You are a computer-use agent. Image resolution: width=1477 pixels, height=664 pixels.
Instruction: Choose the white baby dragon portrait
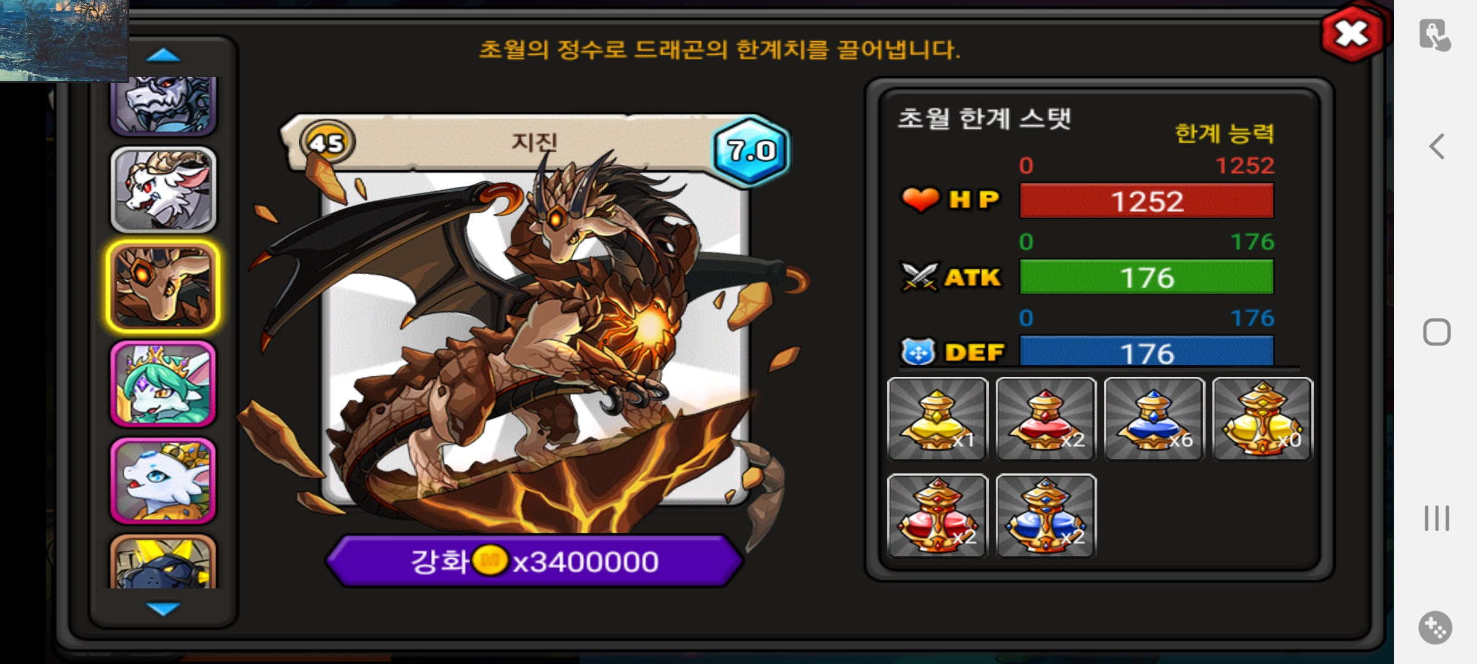[x=163, y=480]
